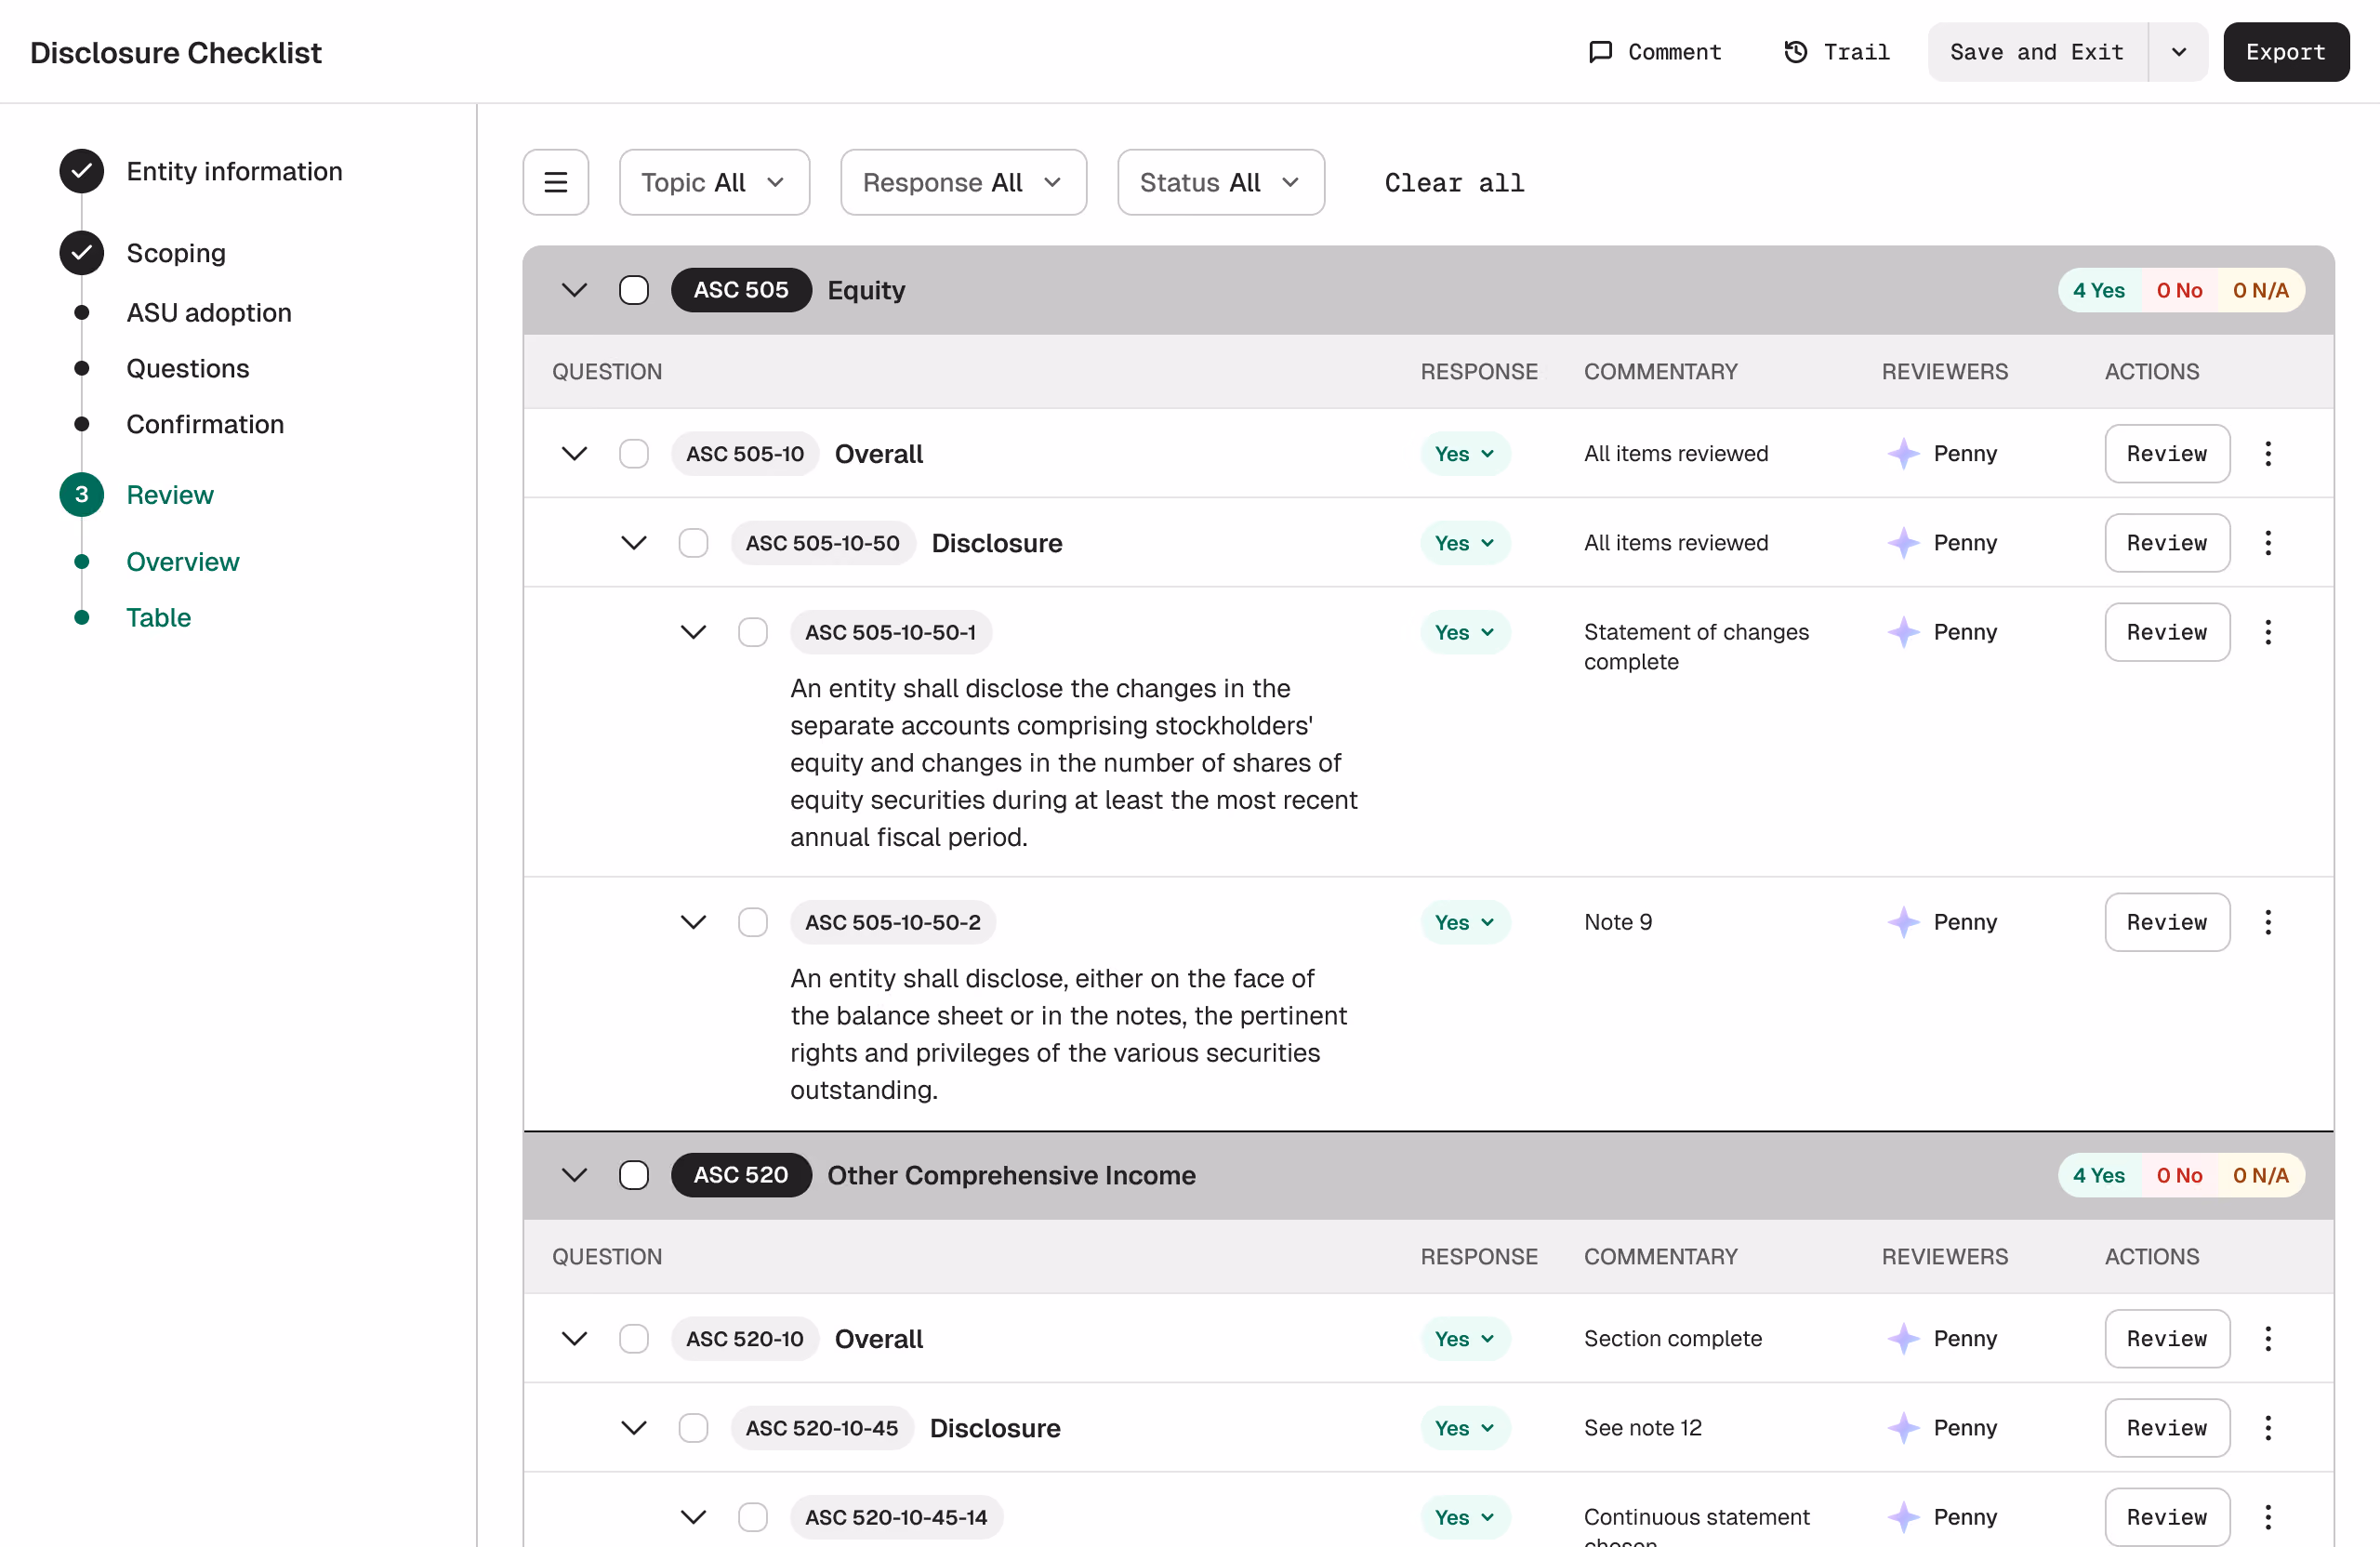Image resolution: width=2380 pixels, height=1547 pixels.
Task: Open Confirmation in the sidebar
Action: [x=205, y=424]
